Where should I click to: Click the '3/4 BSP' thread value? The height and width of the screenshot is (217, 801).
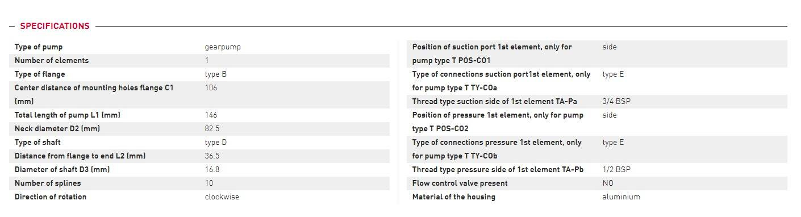[x=616, y=102]
